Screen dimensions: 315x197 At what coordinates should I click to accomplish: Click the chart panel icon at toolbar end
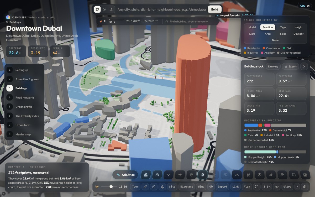pyautogui.click(x=305, y=175)
